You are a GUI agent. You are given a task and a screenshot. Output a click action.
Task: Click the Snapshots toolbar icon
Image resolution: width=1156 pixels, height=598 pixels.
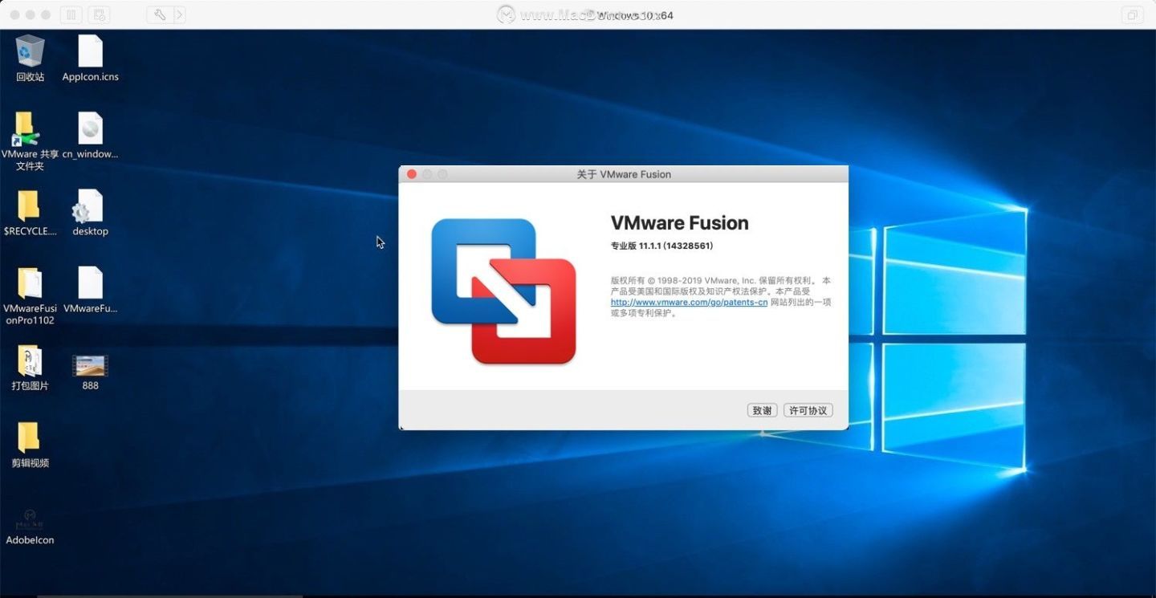pyautogui.click(x=99, y=14)
